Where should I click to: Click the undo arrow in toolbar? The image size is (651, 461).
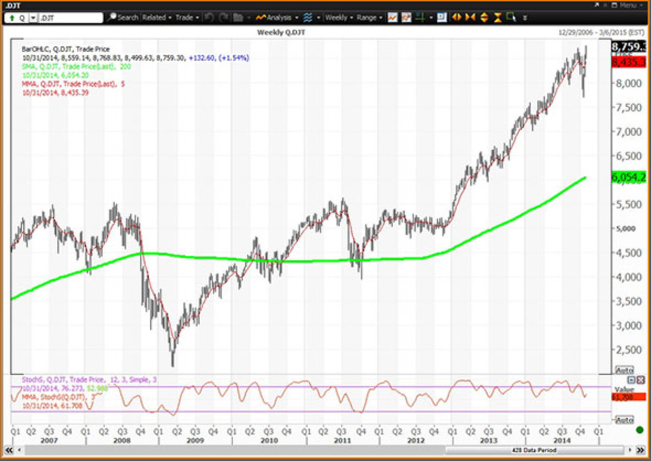point(209,17)
